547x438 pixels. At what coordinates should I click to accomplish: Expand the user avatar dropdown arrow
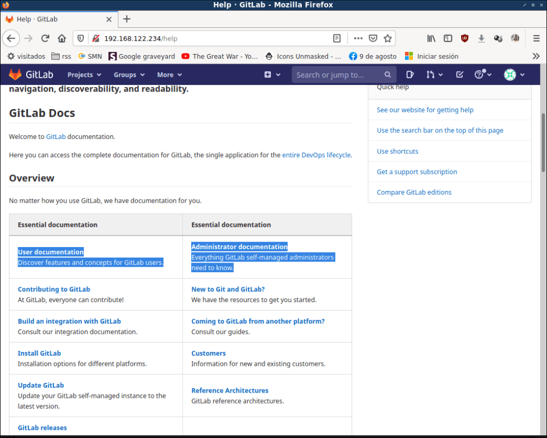coord(522,75)
